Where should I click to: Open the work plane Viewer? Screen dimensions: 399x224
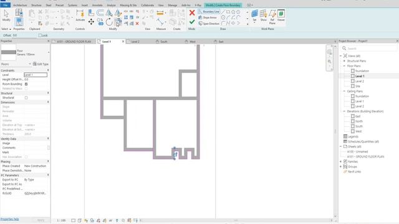click(x=281, y=15)
